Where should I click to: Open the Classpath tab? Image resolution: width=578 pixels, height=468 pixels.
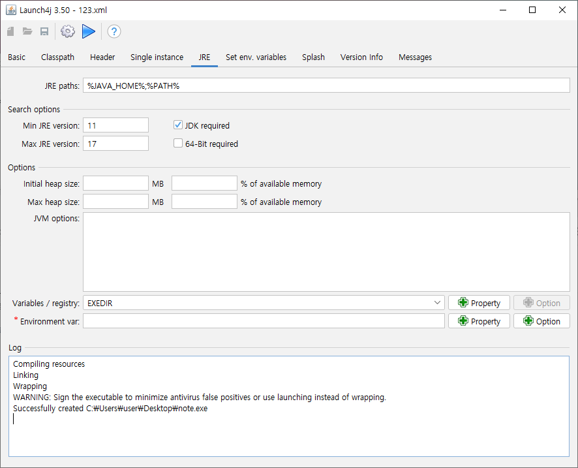[57, 57]
